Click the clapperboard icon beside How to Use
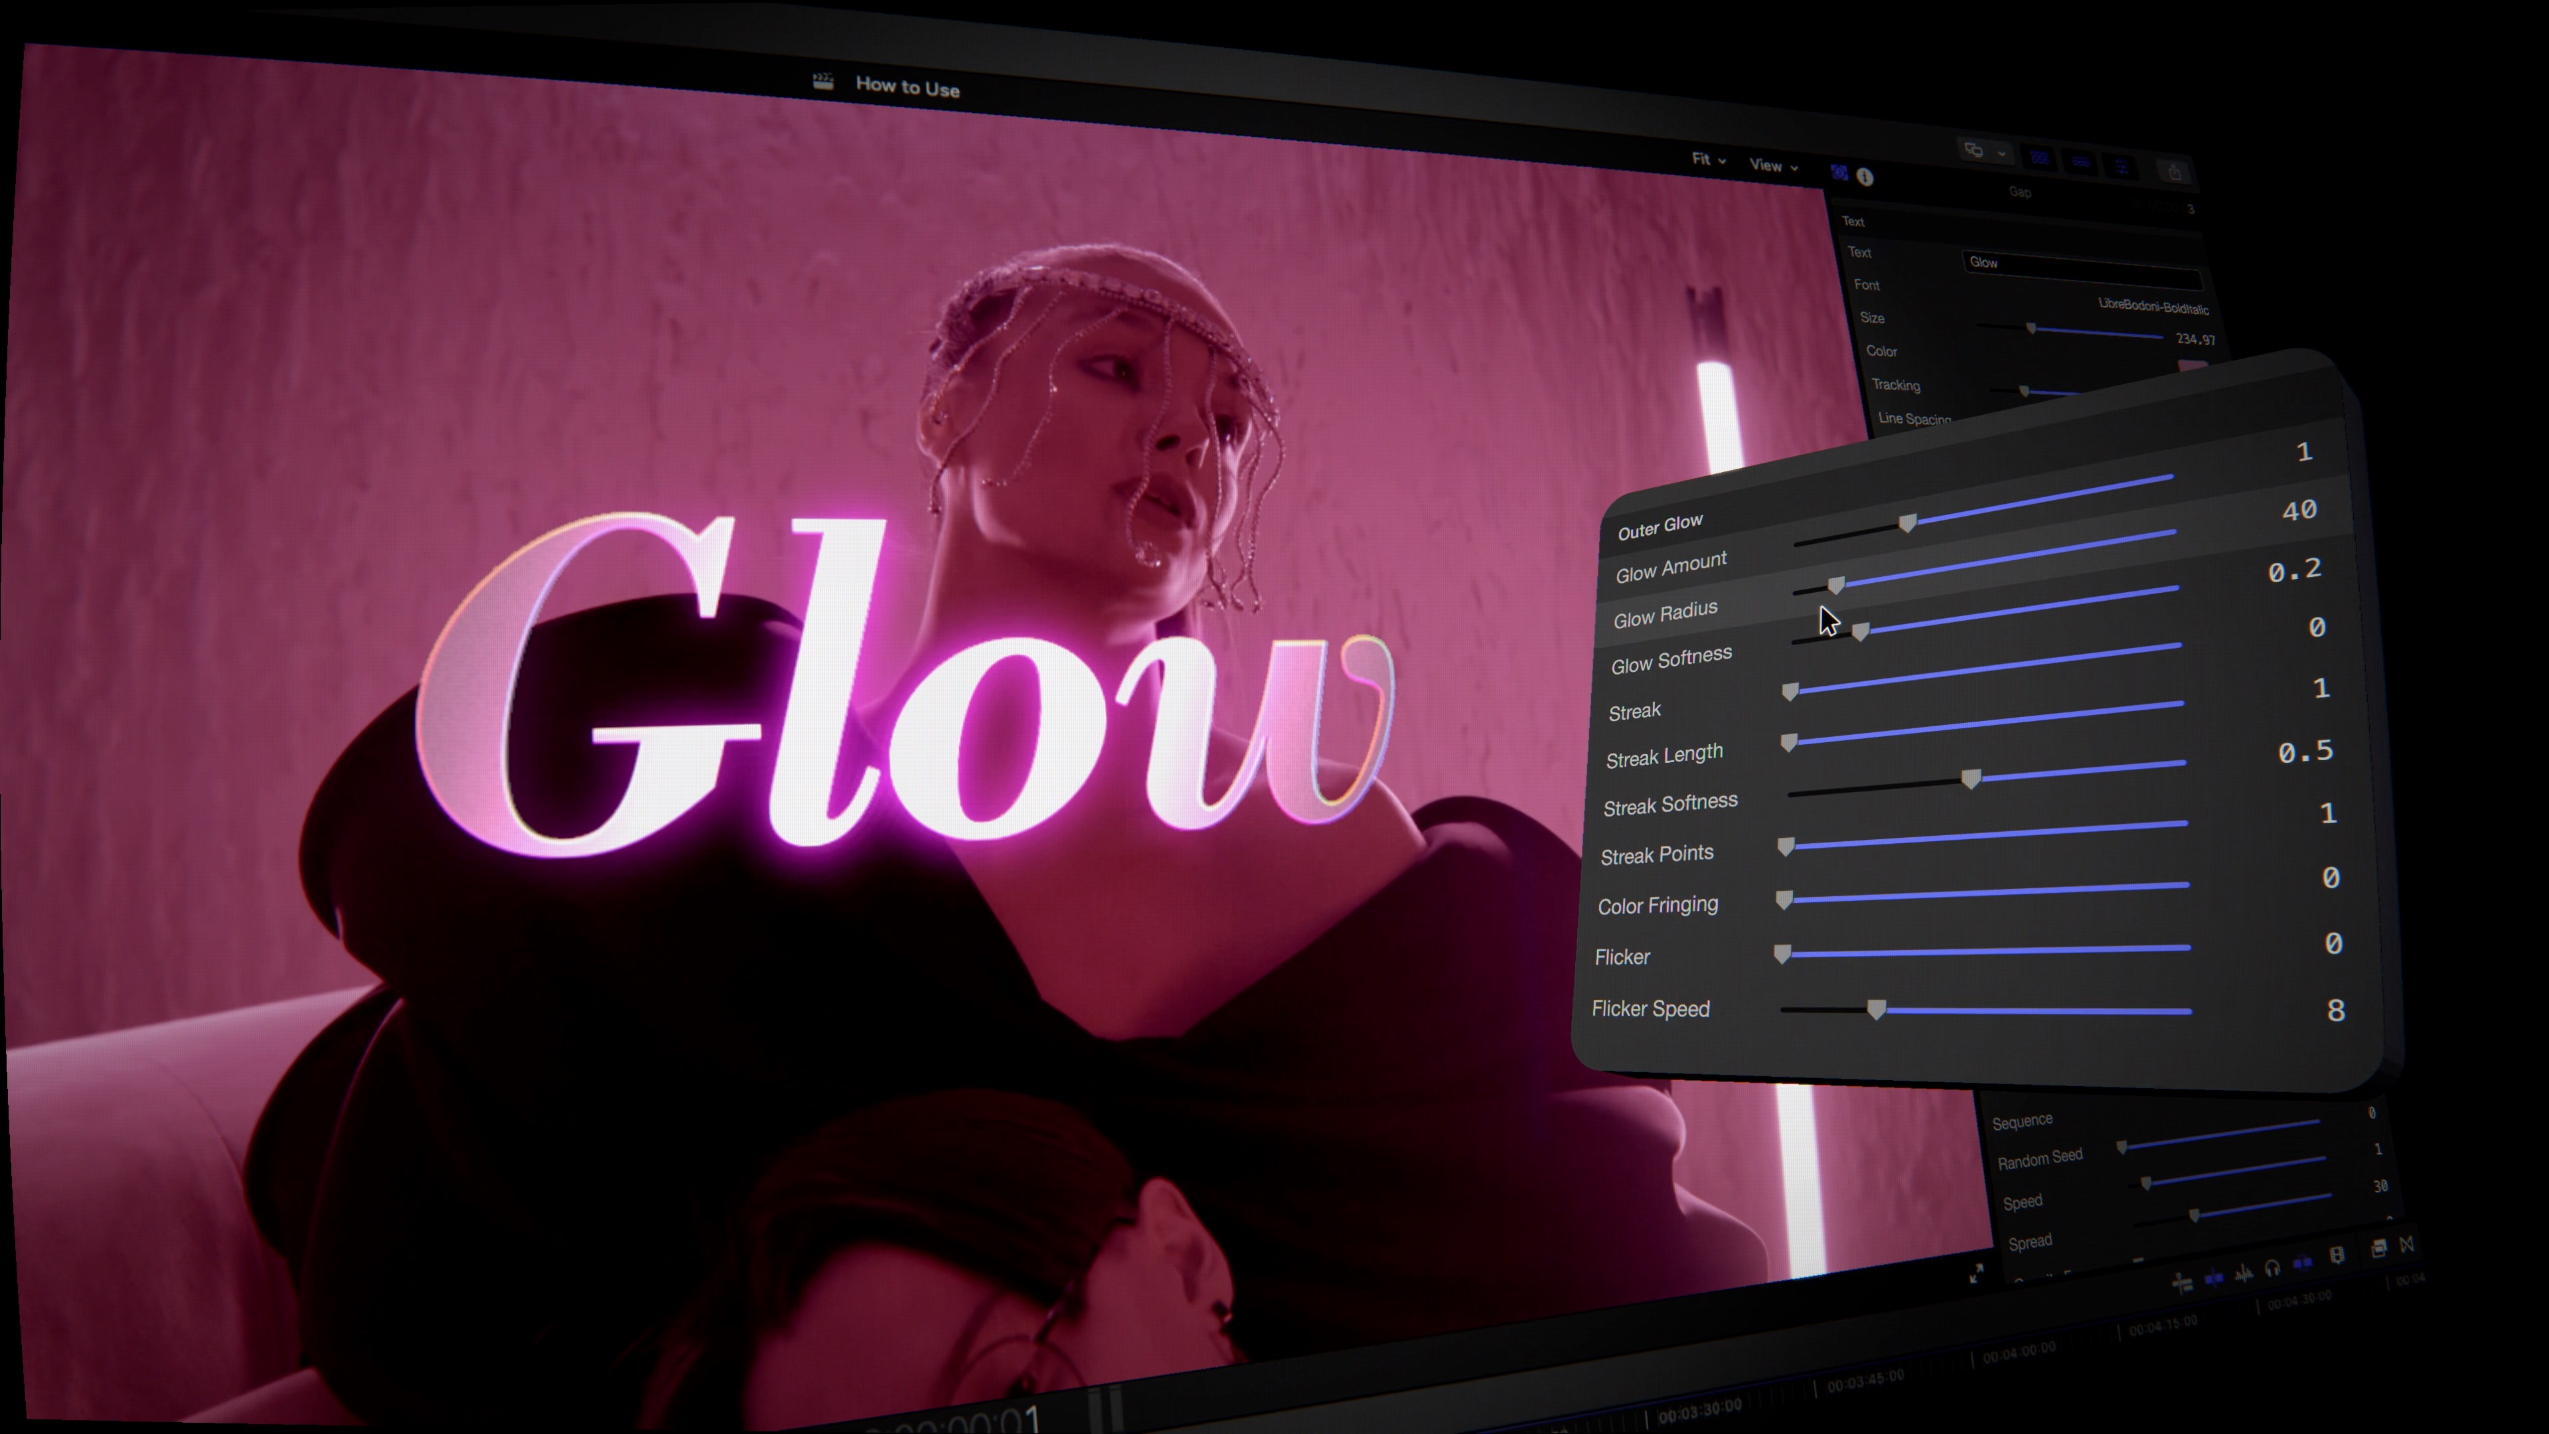Screen dimensions: 2549x1434 (822, 81)
